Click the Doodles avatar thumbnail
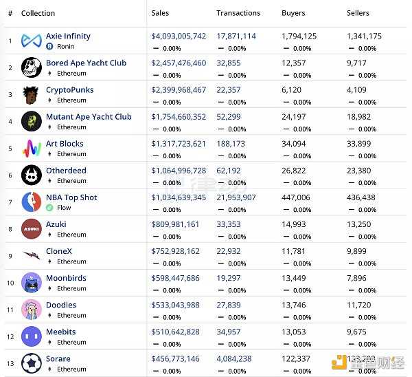This screenshot has width=412, height=377. pos(32,310)
